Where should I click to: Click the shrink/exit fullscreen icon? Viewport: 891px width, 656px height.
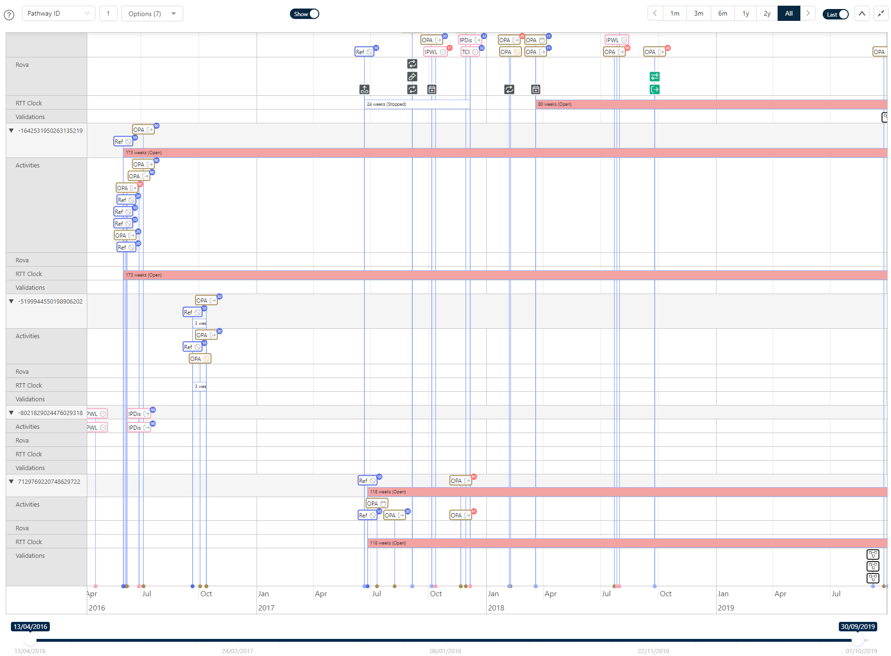[x=881, y=14]
